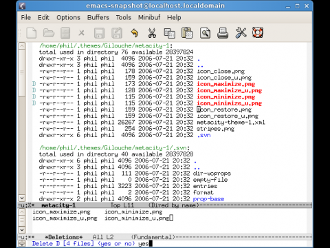Open the Minibuf menu
Screen dimensions: 330x248
(x=149, y=17)
